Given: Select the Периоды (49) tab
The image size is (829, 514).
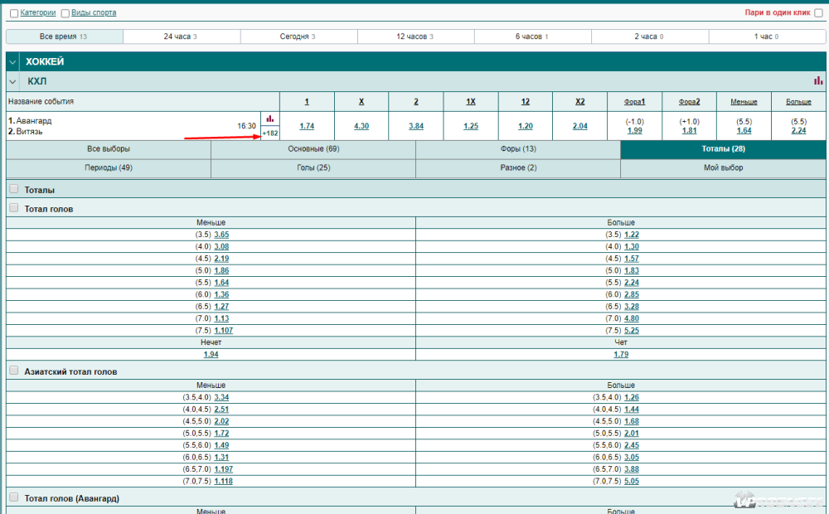Looking at the screenshot, I should 109,167.
